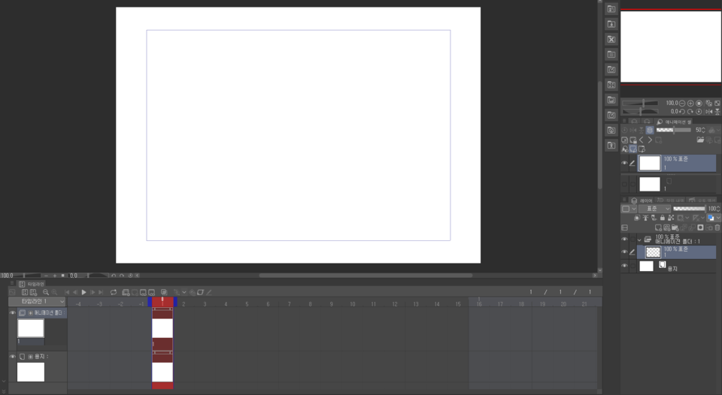Switch to the 타임라인 tab
Screen dimensions: 722x395
coord(32,284)
